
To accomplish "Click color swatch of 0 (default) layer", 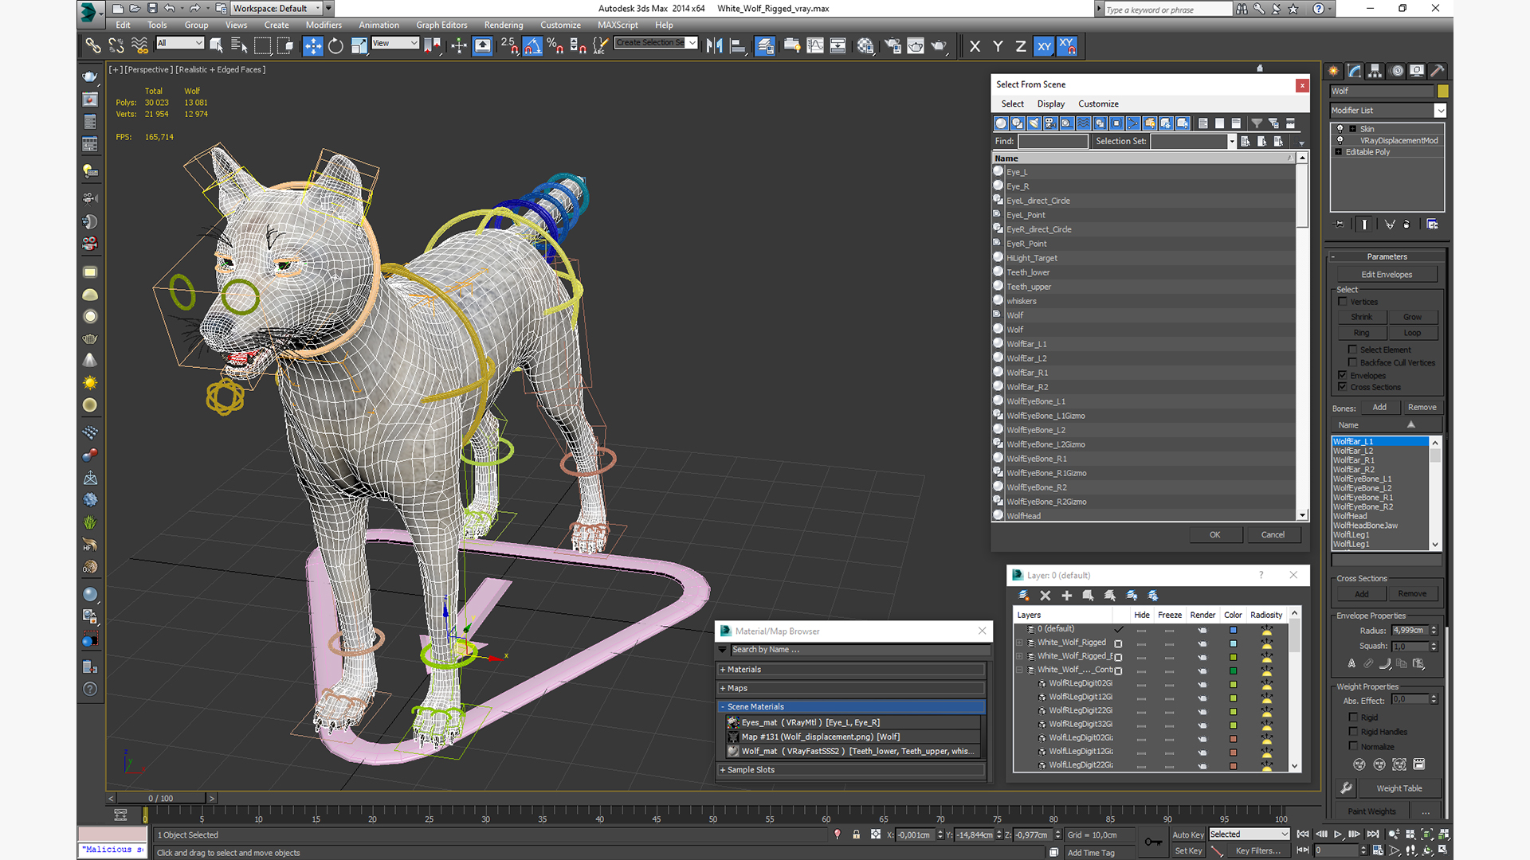I will [x=1233, y=630].
